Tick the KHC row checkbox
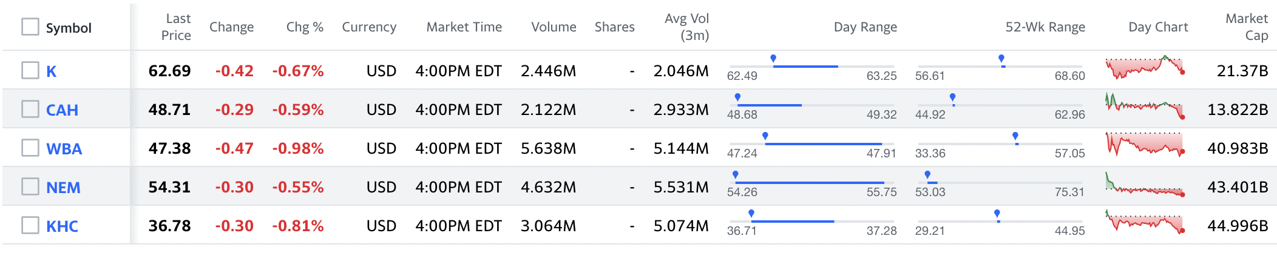The image size is (1277, 253). 30,226
